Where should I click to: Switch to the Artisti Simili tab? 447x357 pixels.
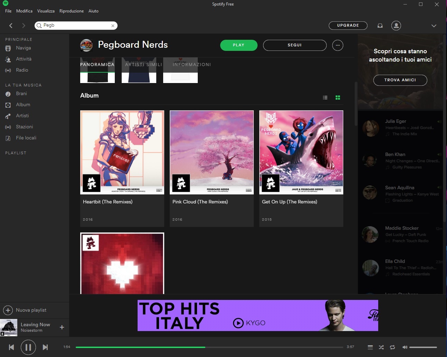[143, 65]
